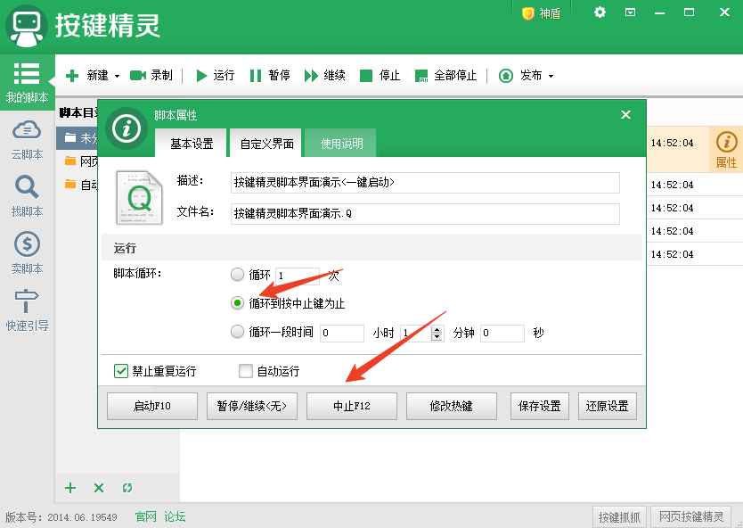Select the highlighted 未 folder in tree
743x528 pixels.
[78, 138]
